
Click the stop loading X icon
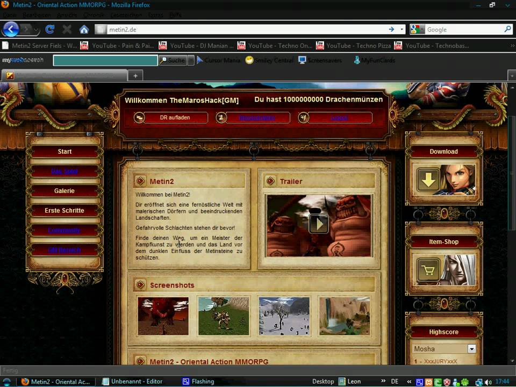67,29
